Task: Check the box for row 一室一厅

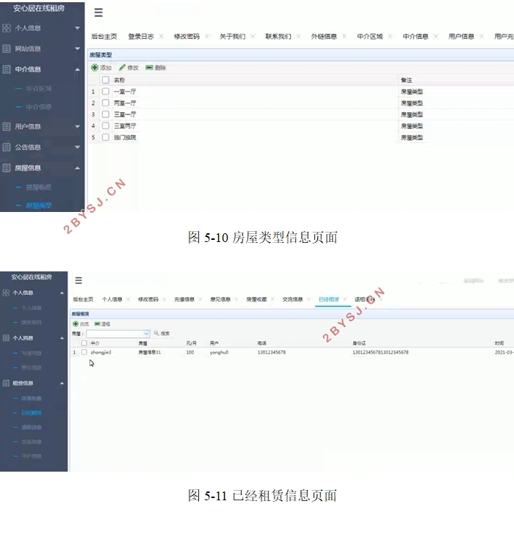Action: (x=106, y=91)
